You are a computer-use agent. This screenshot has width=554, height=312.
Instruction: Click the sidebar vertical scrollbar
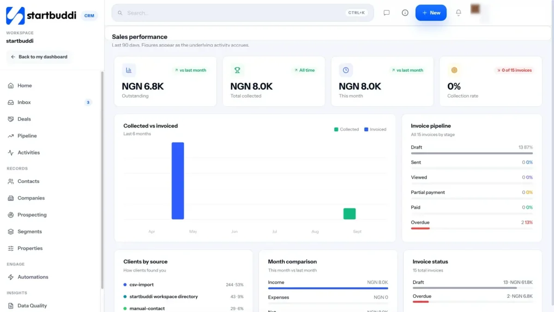(102, 180)
